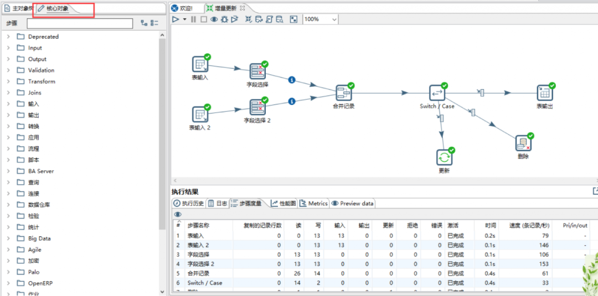Image resolution: width=598 pixels, height=296 pixels.
Task: Click info icon on 字段选择 2 hop
Action: 292,101
